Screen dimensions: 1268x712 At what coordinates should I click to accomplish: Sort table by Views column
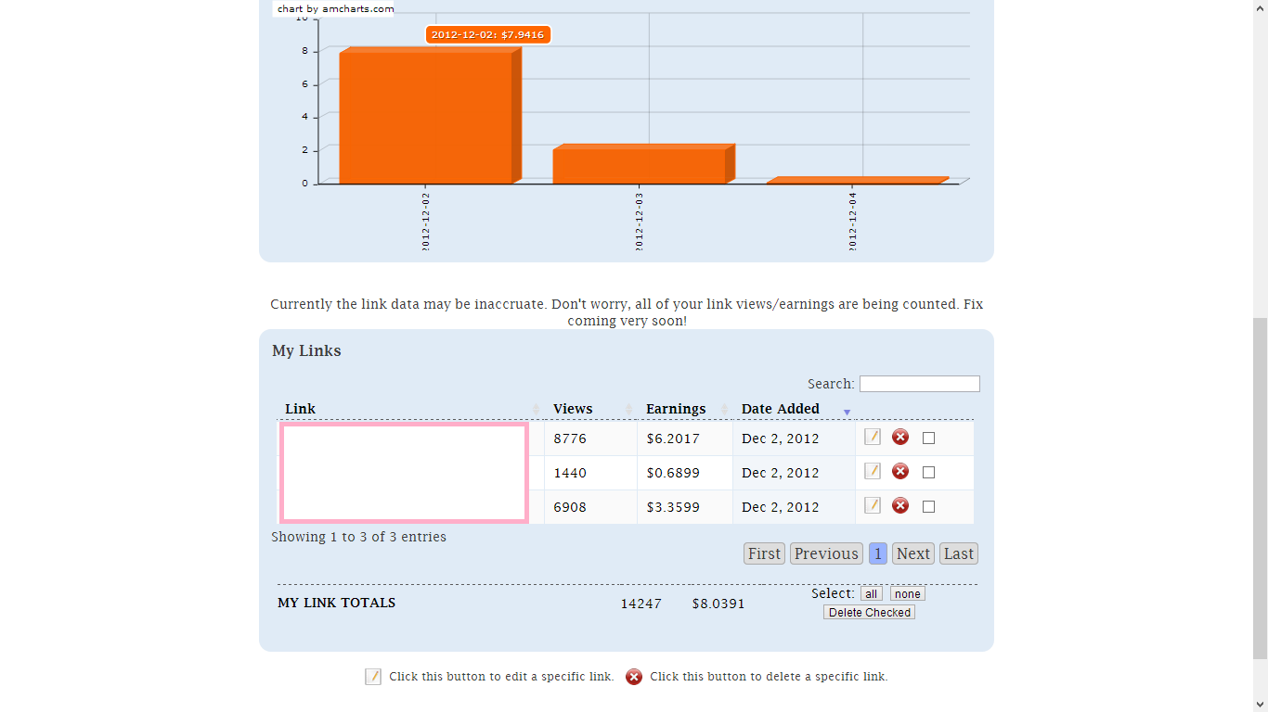point(590,409)
